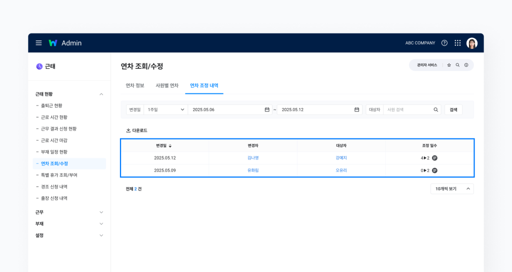Click the info icon beside 관리자 서비스
Image resolution: width=512 pixels, height=272 pixels.
[466, 65]
